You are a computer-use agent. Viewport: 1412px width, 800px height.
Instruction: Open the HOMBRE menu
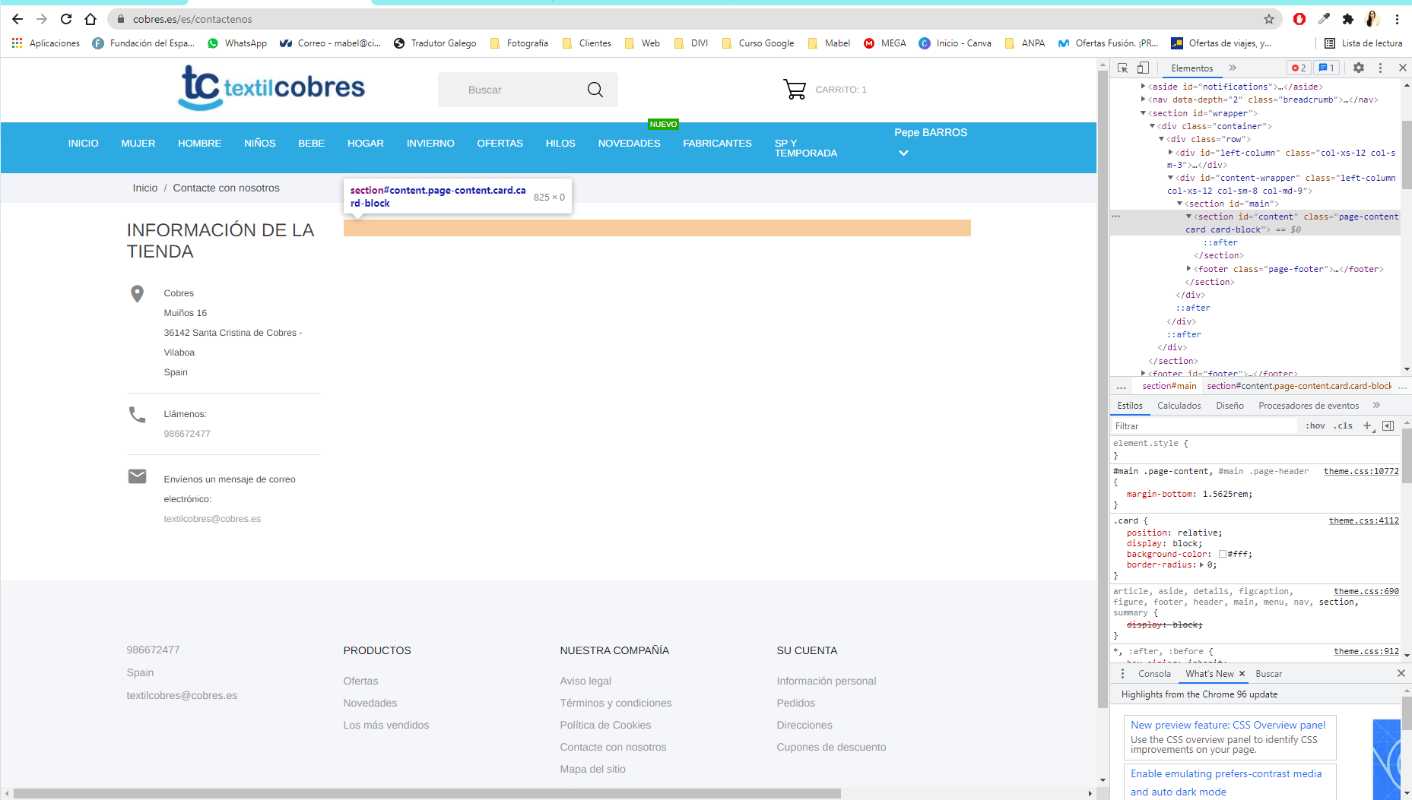pos(200,143)
